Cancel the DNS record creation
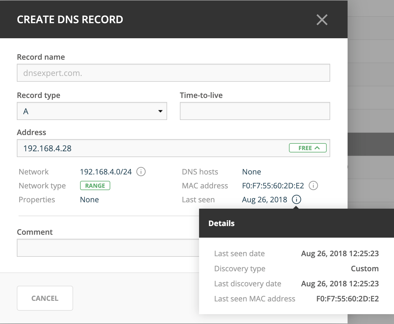394x324 pixels. [x=45, y=298]
